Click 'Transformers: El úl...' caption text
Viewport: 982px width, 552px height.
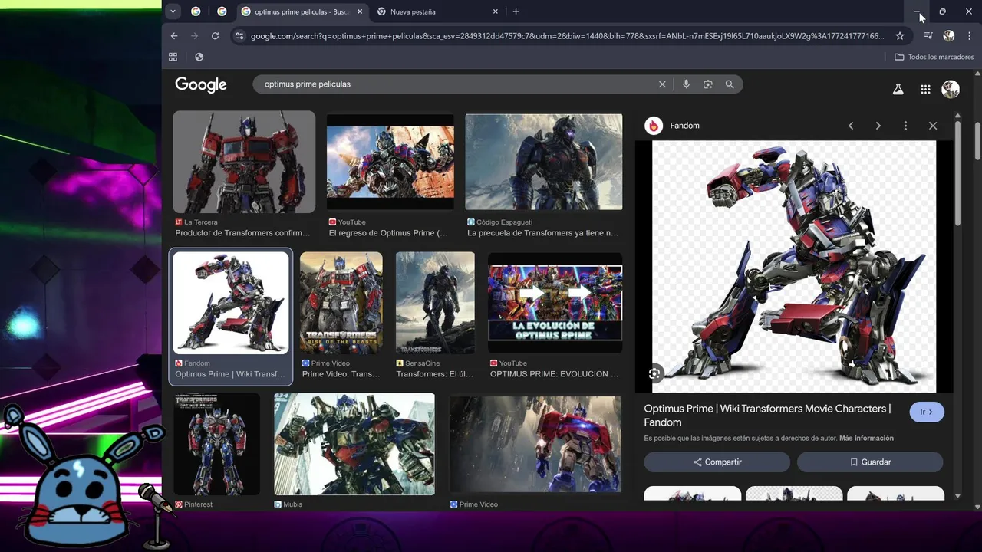click(x=435, y=374)
